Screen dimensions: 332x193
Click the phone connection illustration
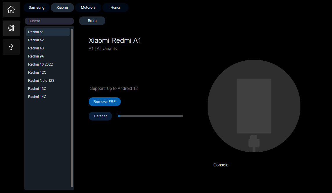click(x=254, y=106)
